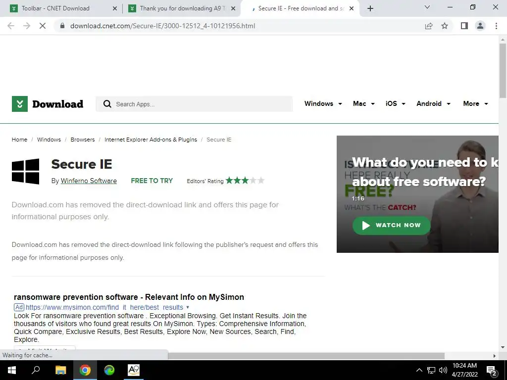Open taskbar search
This screenshot has width=507, height=380.
36,370
